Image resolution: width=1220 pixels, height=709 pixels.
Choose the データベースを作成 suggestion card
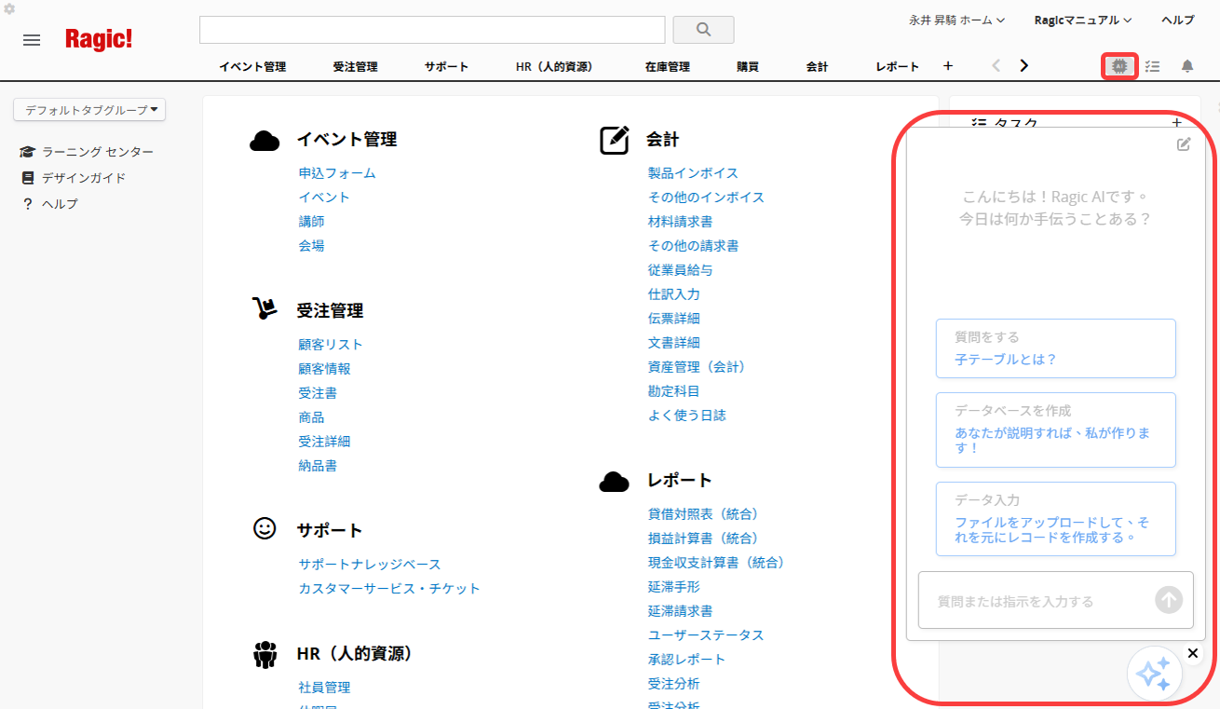click(x=1055, y=429)
